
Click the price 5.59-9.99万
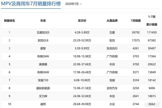tap(82, 48)
